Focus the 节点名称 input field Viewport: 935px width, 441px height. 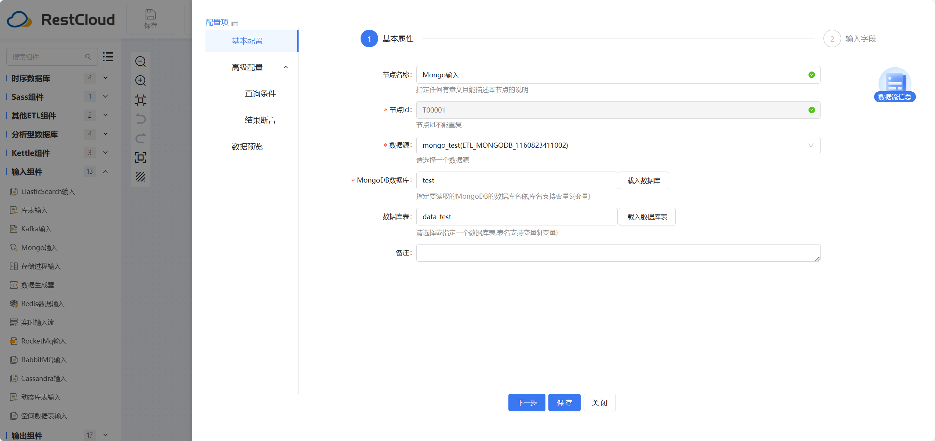point(618,75)
